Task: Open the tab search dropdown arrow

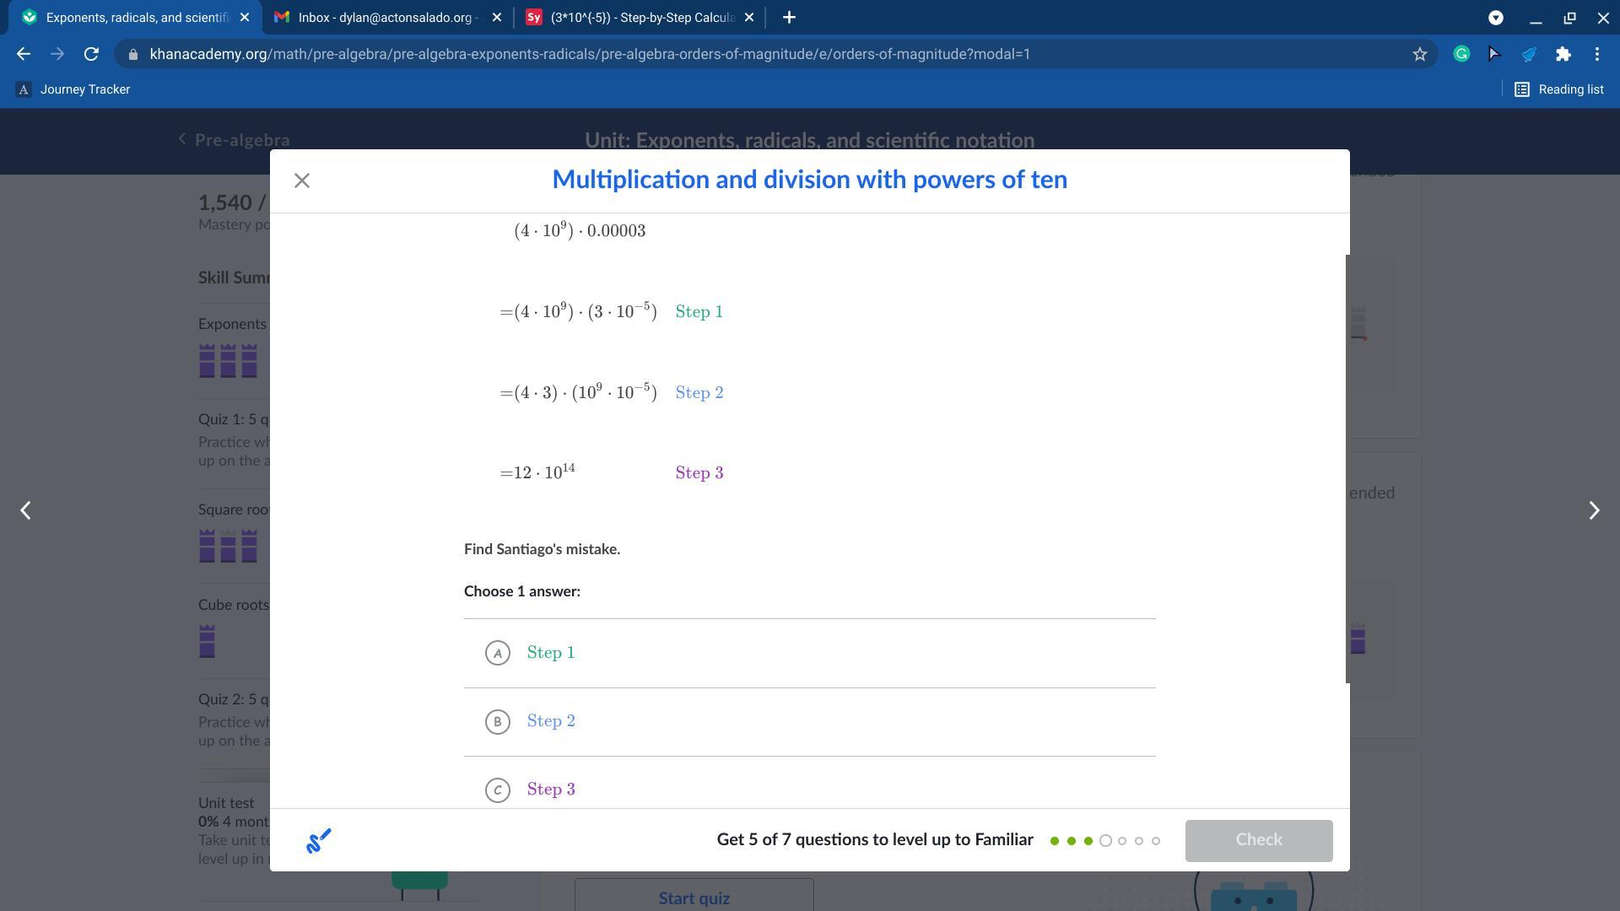Action: pos(1496,17)
